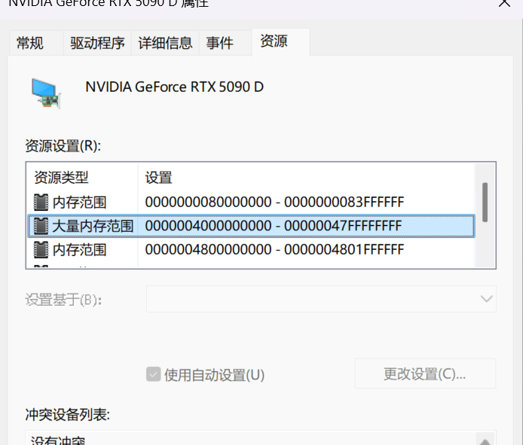523x445 pixels.
Task: Click the 资源类型 column header
Action: [82, 178]
